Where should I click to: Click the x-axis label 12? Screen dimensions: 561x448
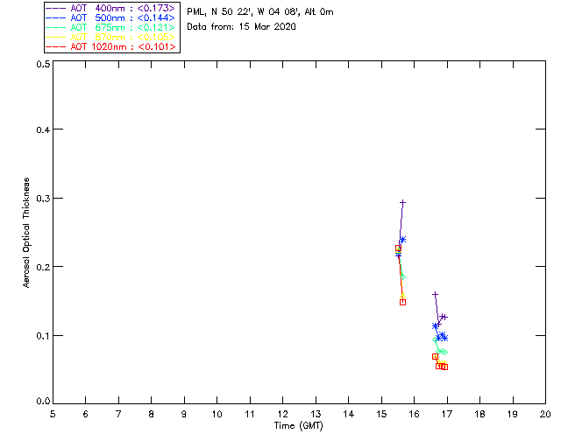point(282,414)
